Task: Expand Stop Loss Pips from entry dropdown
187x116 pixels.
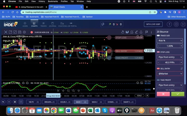Action: 170,57
